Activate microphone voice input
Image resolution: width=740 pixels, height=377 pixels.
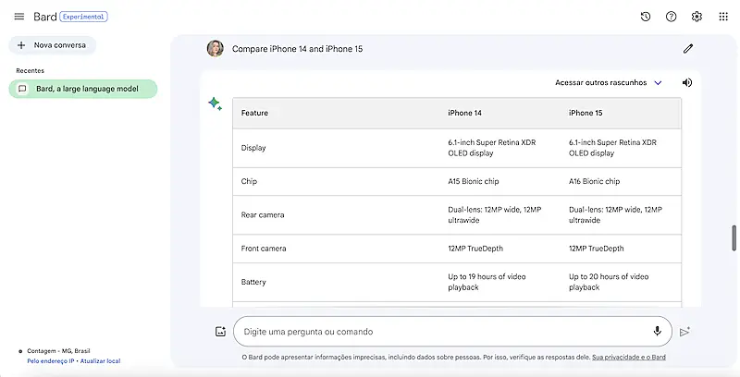[x=657, y=332]
